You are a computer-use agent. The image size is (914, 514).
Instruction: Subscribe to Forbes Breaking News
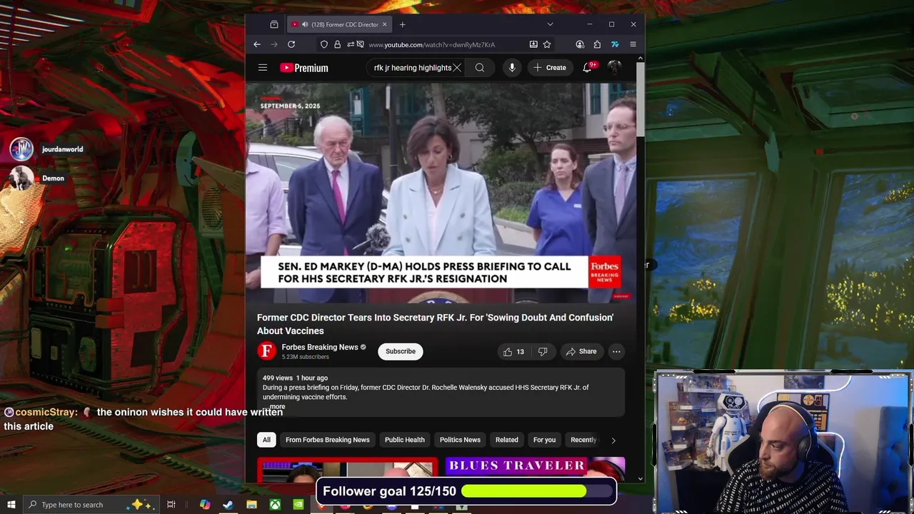[401, 351]
